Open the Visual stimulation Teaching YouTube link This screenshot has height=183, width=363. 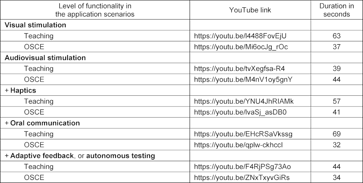pyautogui.click(x=240, y=36)
